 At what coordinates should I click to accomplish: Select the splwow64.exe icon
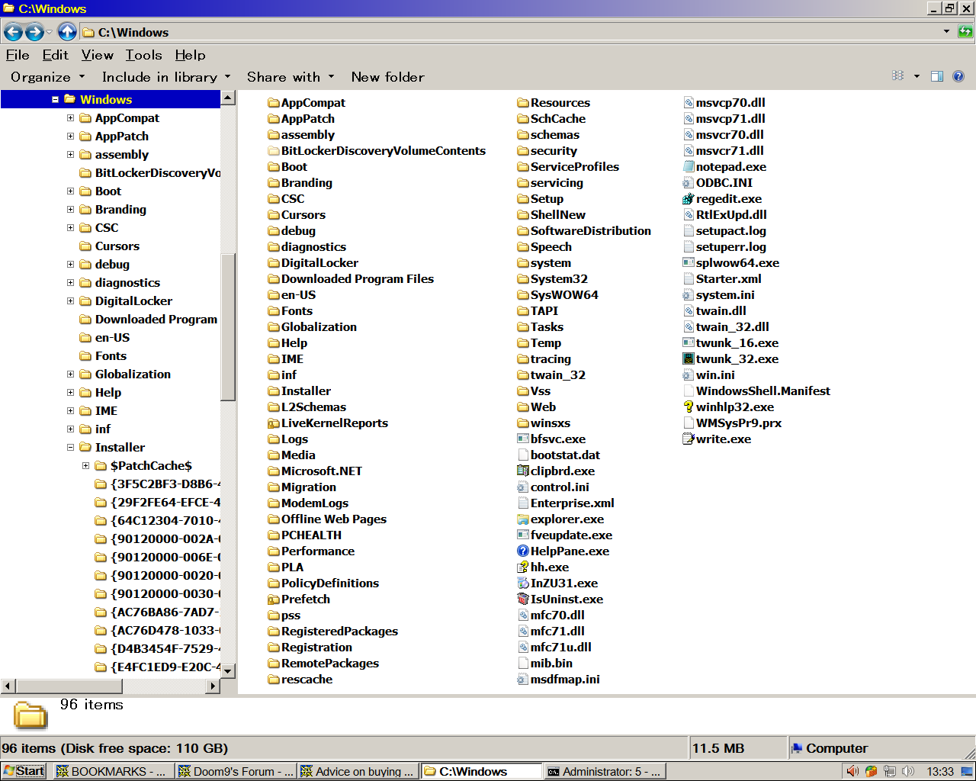click(x=689, y=263)
